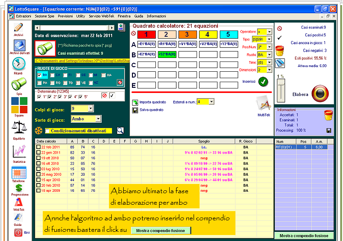The height and width of the screenshot is (241, 343).
Task: Click the 1 % vertical slider
Action: pos(281,91)
